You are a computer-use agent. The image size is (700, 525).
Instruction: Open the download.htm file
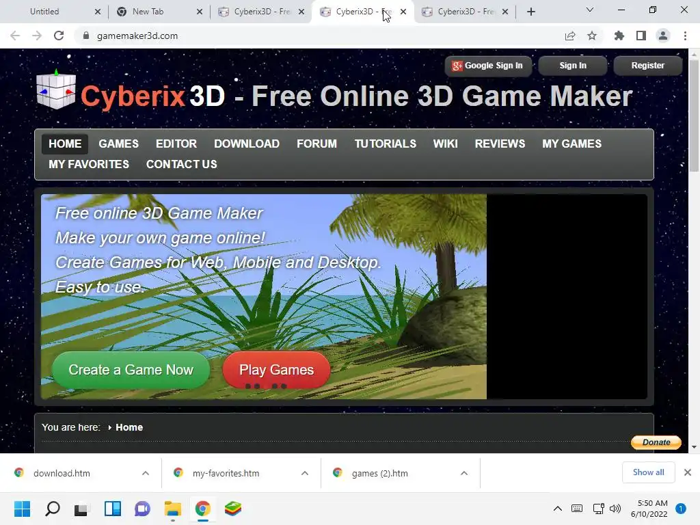62,473
